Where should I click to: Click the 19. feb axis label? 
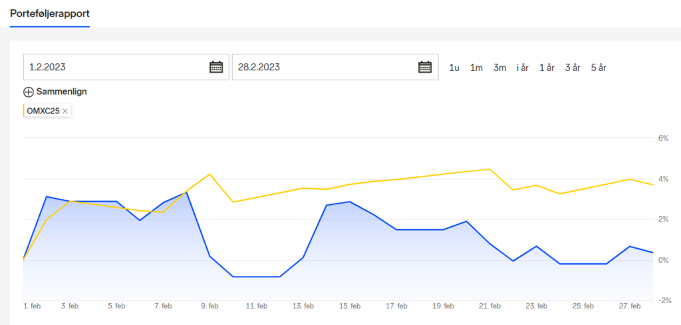[x=443, y=306]
